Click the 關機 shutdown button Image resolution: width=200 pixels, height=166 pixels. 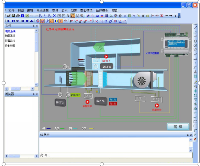click(x=178, y=126)
